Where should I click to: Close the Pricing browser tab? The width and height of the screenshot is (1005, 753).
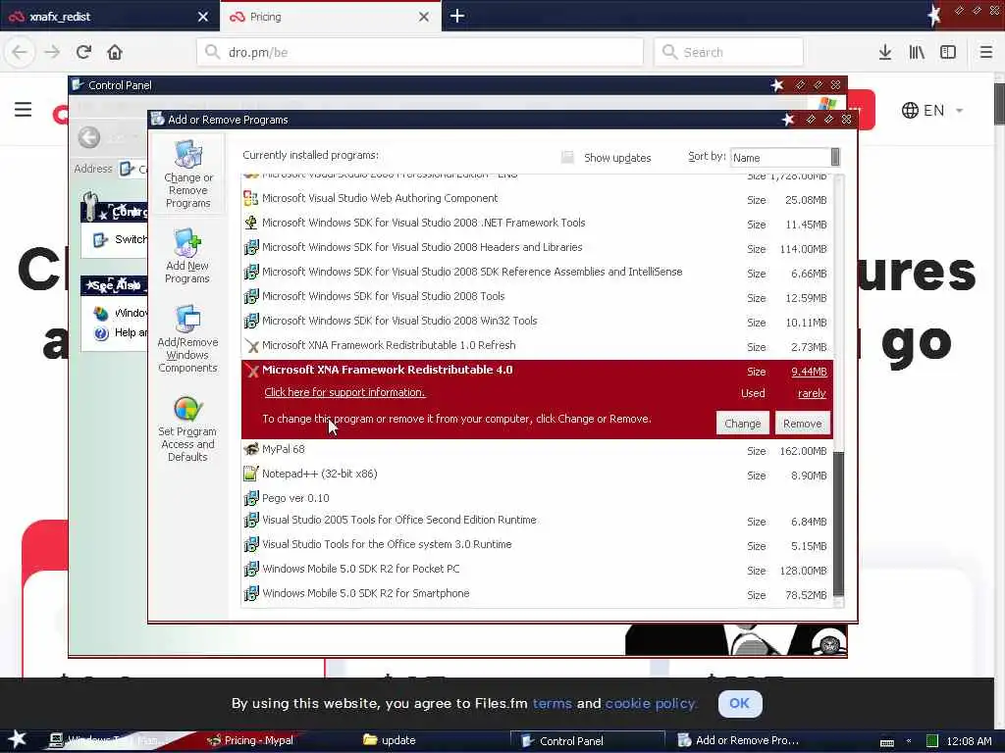424,17
